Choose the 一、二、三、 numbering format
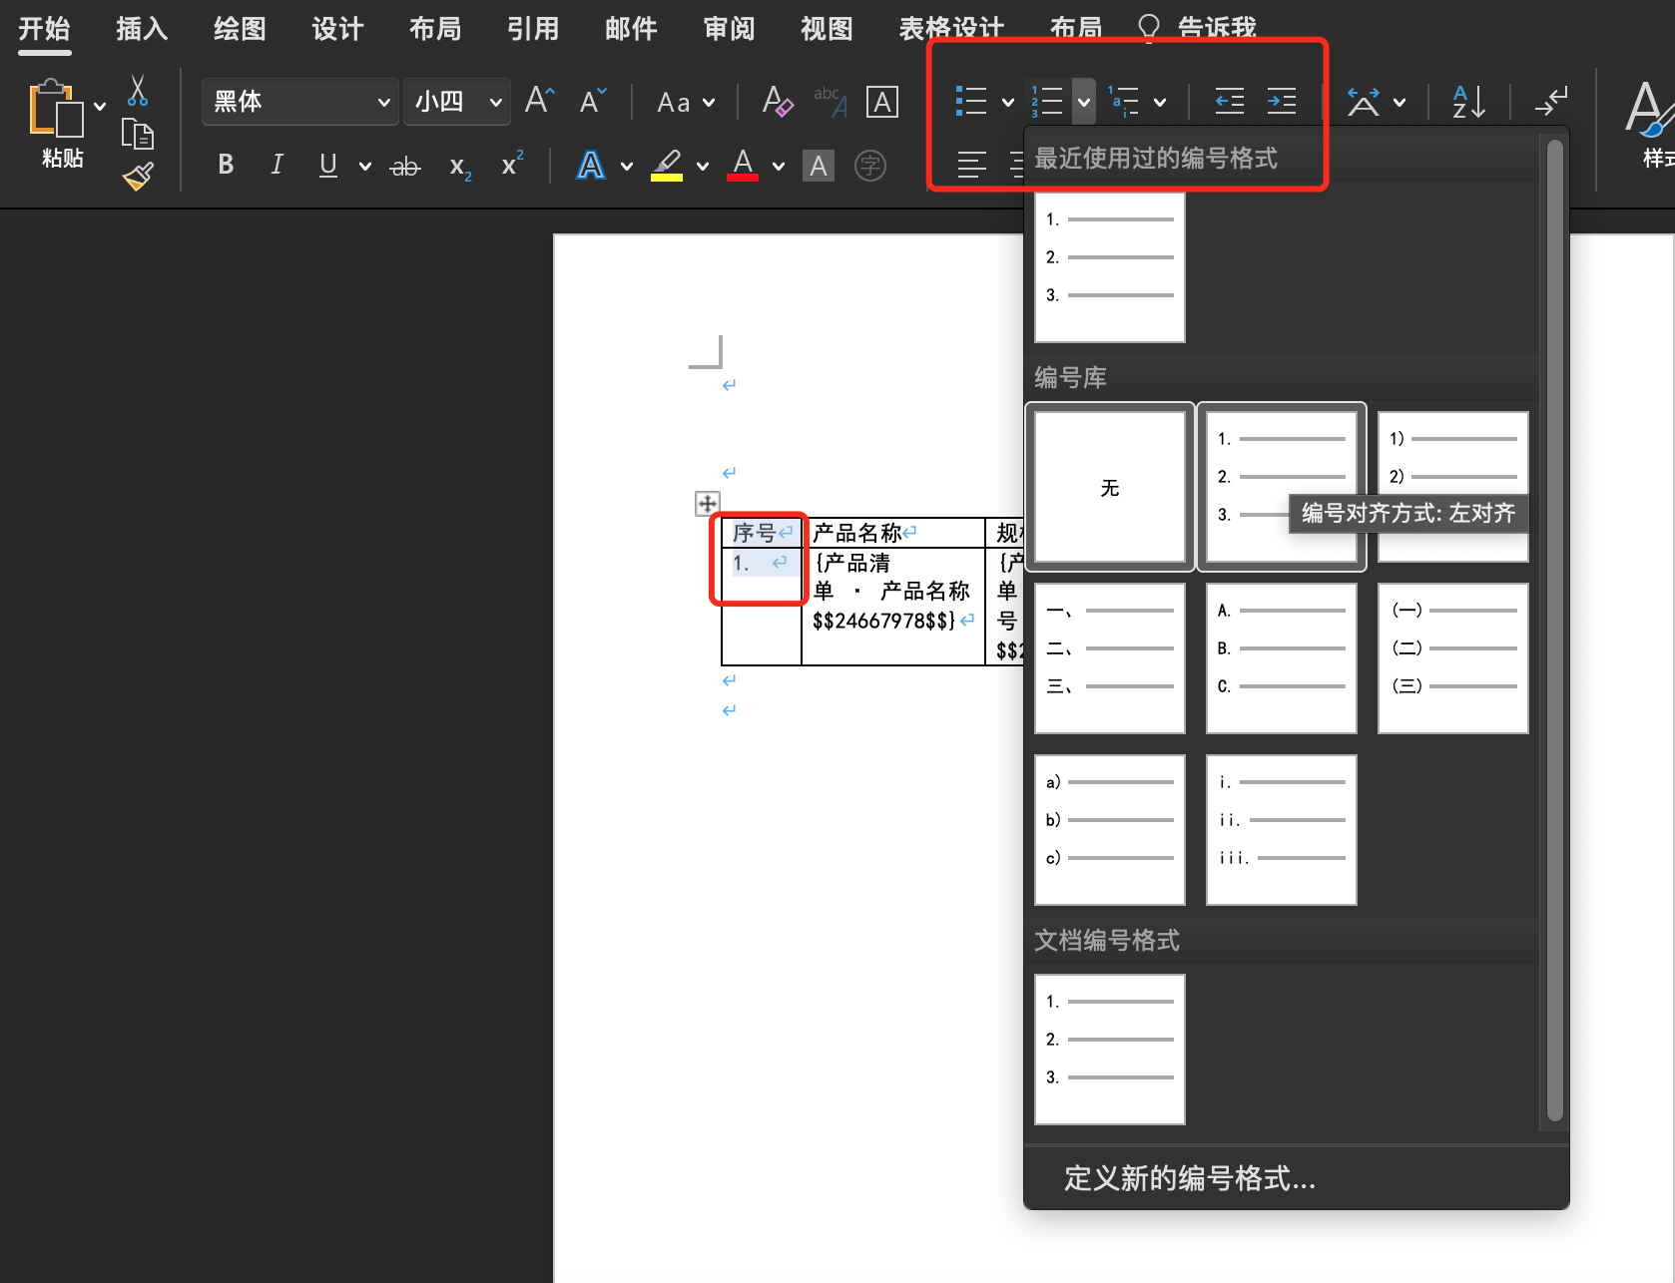Viewport: 1675px width, 1283px height. click(1110, 658)
